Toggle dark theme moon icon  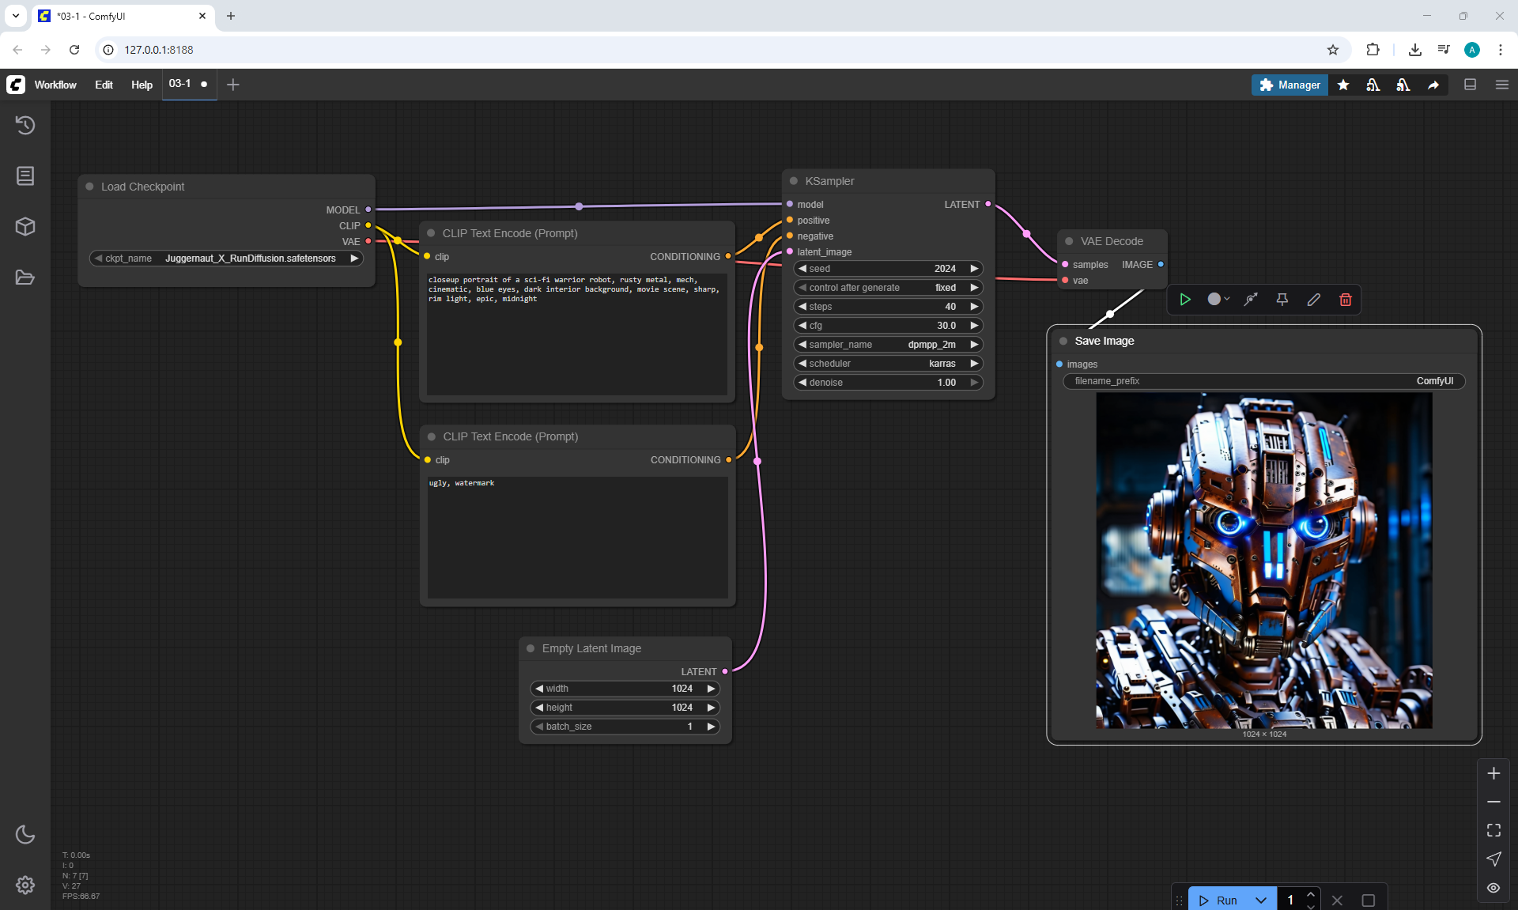tap(25, 834)
